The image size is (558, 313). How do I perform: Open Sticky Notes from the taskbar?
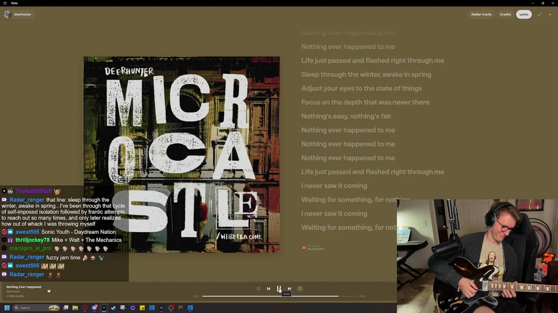[x=142, y=308]
